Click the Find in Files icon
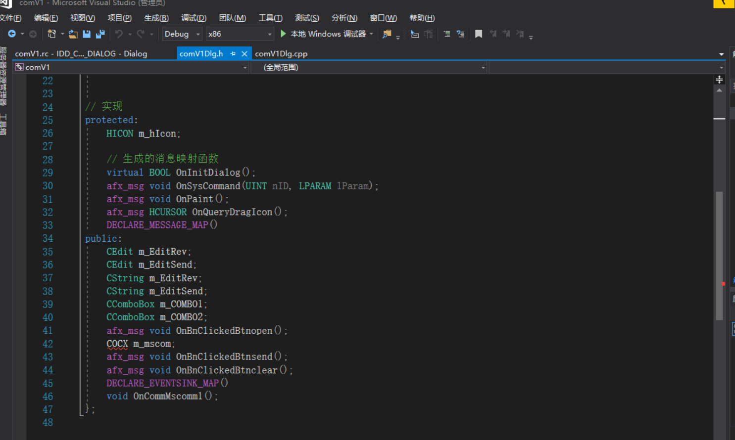The width and height of the screenshot is (735, 440). pyautogui.click(x=387, y=34)
